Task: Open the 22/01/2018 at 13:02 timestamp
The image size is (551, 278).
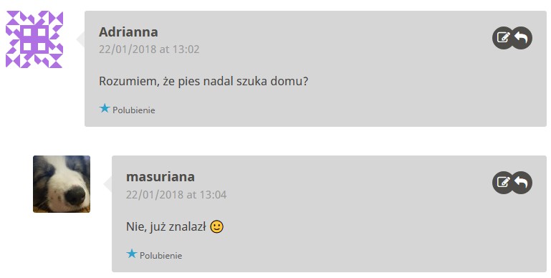Action: pos(149,49)
